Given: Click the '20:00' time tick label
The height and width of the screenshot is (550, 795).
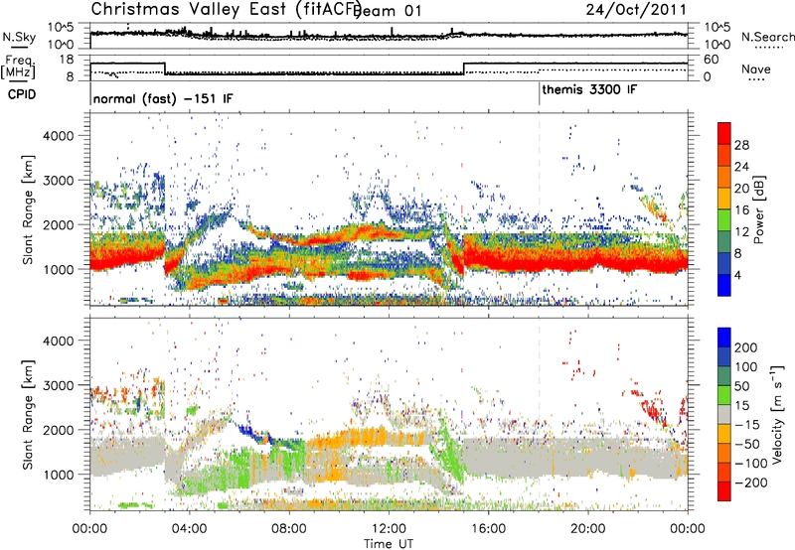Looking at the screenshot, I should [588, 529].
